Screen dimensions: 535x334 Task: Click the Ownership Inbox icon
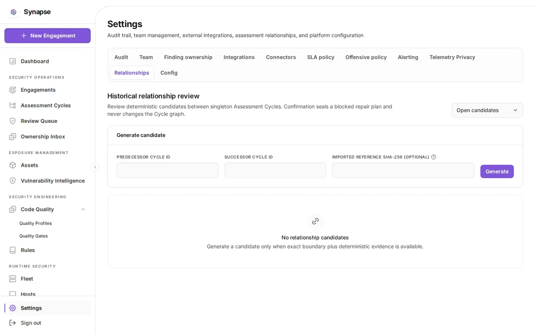12,136
